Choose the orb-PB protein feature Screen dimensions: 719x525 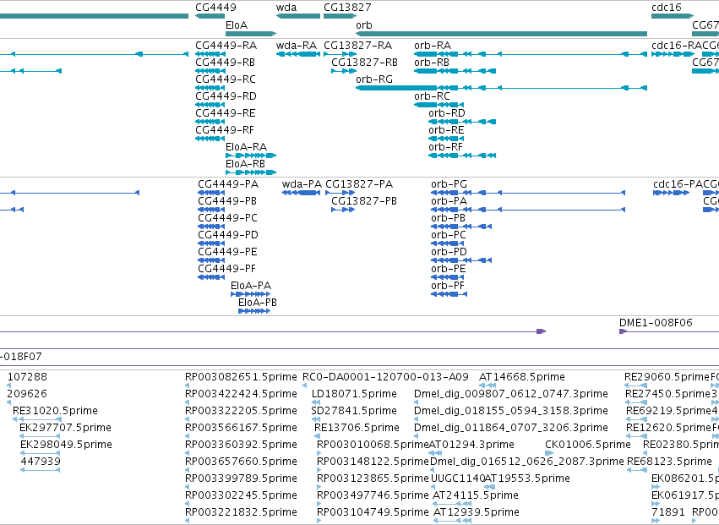[x=461, y=227]
